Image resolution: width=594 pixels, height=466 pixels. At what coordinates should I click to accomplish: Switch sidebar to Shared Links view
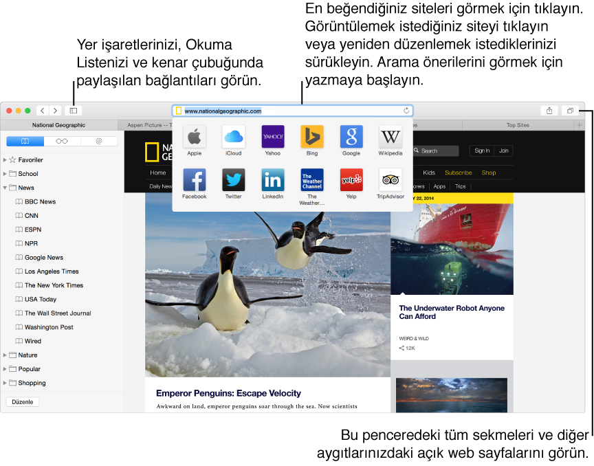pyautogui.click(x=99, y=141)
